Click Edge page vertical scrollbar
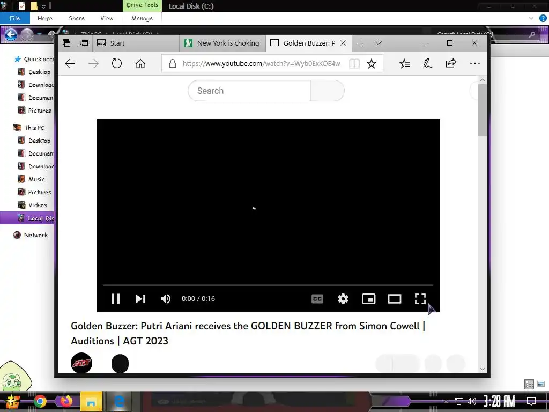This screenshot has width=549, height=412. (x=483, y=111)
